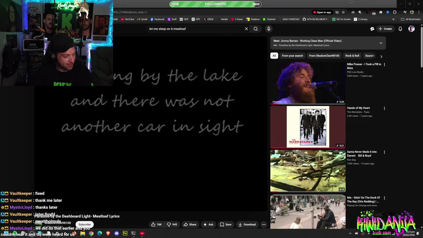423x238 pixels.
Task: Share the Meatloaf video
Action: pyautogui.click(x=190, y=224)
